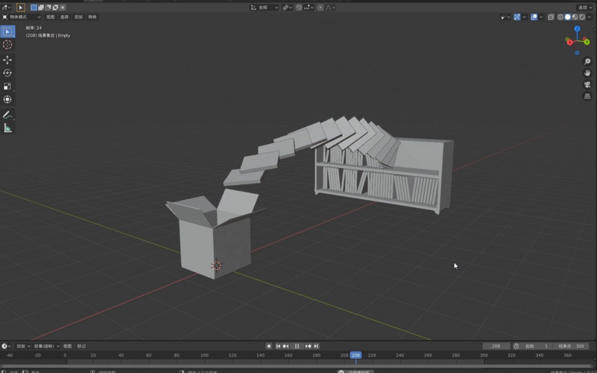Set selection mode to new selection

point(33,7)
